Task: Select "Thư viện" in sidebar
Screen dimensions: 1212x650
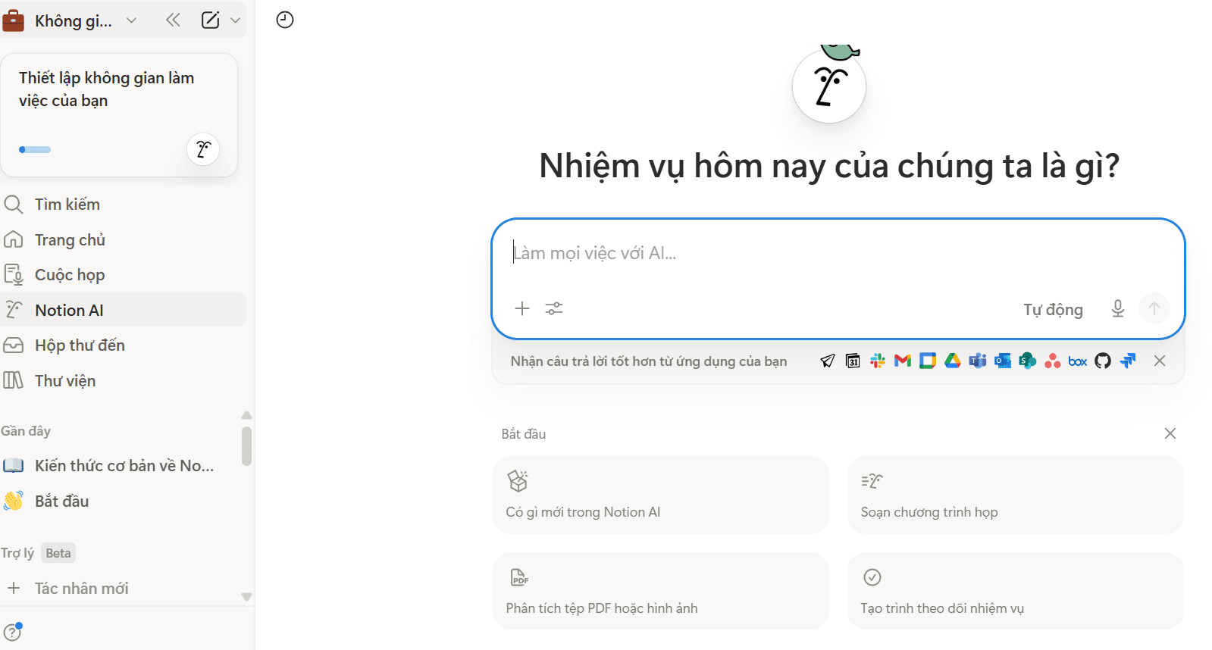Action: tap(65, 381)
